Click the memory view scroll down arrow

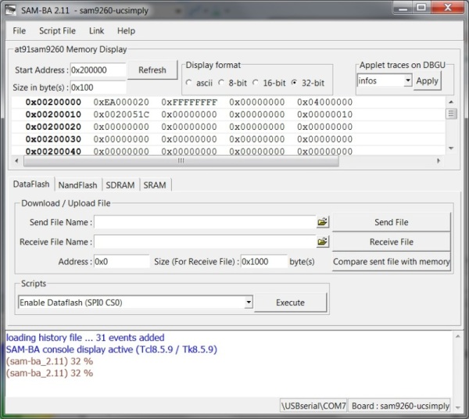pos(451,149)
